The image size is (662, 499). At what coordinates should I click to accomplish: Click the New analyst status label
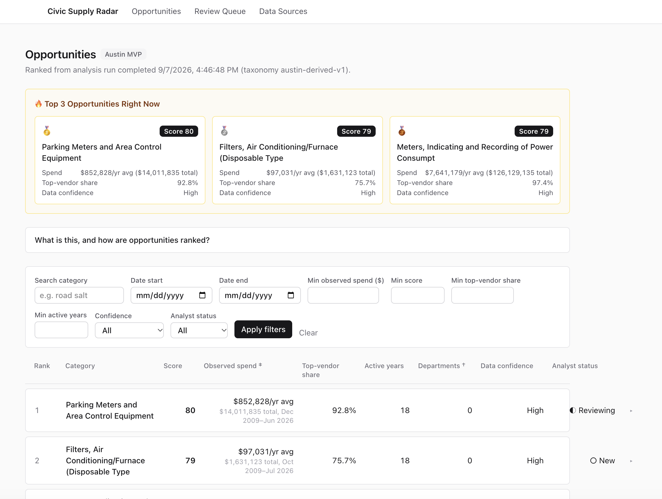607,461
